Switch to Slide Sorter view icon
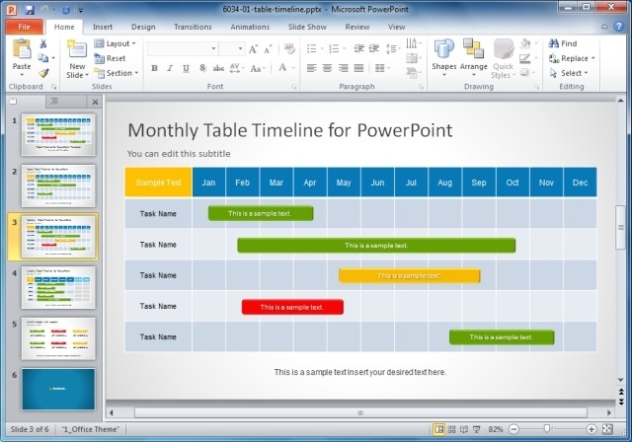Screen dimensions: 632x442 452,429
